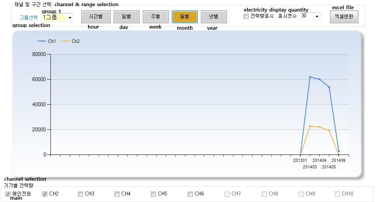Uncheck the CH2 channel checkbox
The width and height of the screenshot is (377, 202).
[x=45, y=194]
